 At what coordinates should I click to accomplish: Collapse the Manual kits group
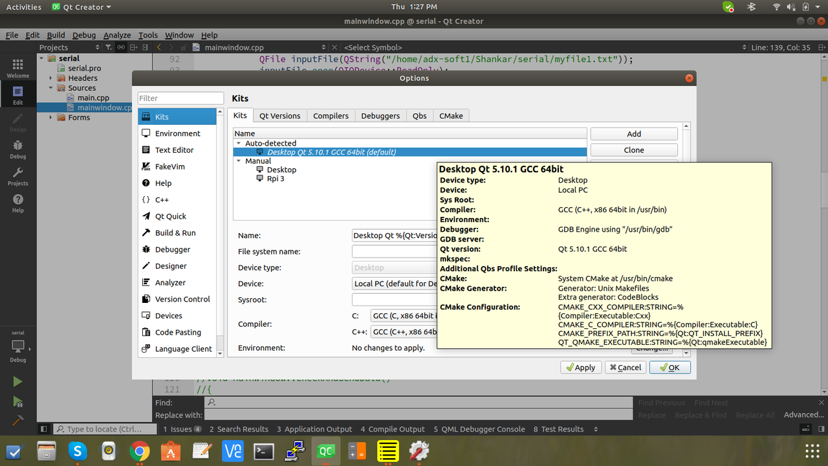click(x=239, y=161)
